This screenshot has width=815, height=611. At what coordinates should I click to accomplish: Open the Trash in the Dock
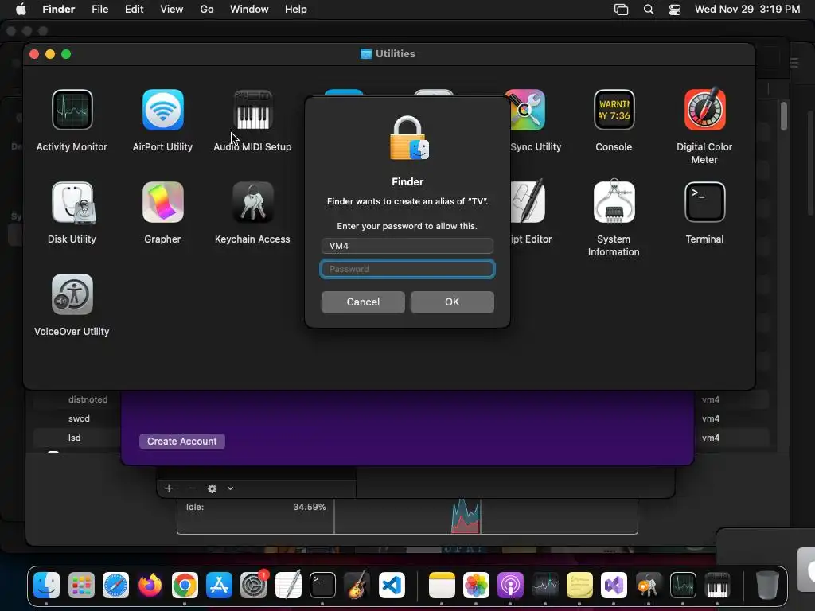[766, 586]
